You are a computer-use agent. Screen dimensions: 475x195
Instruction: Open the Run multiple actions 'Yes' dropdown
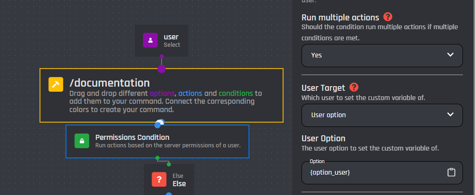[376, 55]
